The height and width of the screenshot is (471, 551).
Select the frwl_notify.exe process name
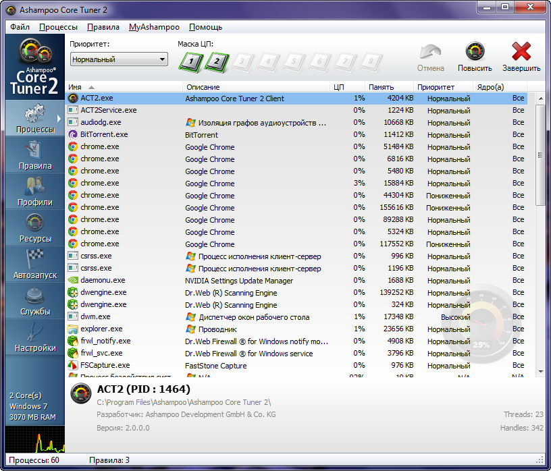point(105,341)
